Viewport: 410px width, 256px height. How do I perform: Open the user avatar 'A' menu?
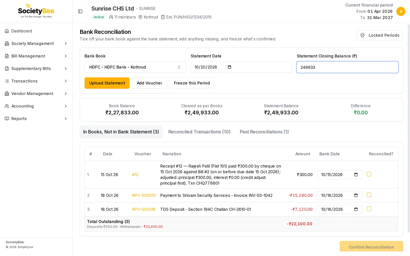401,12
